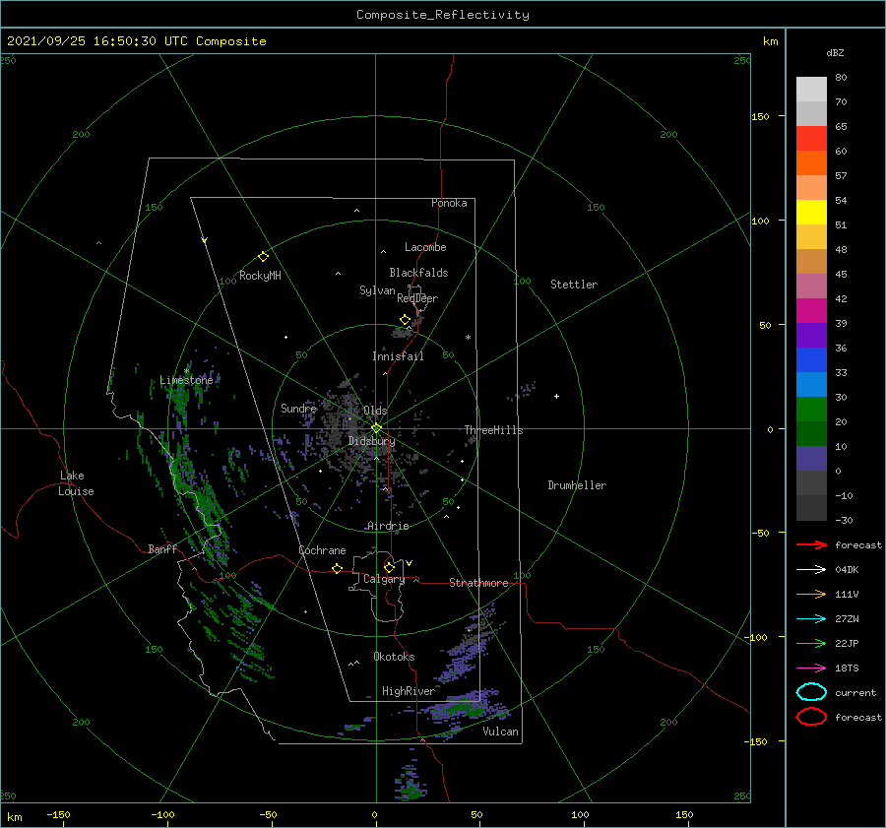Screen dimensions: 886x828
Task: Select the purple 36-39 dBZ swatch
Action: pos(811,335)
